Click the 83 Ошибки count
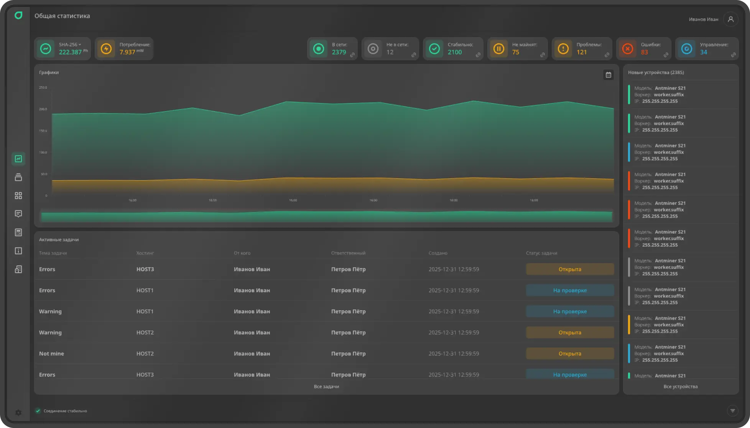This screenshot has height=428, width=750. 644,52
